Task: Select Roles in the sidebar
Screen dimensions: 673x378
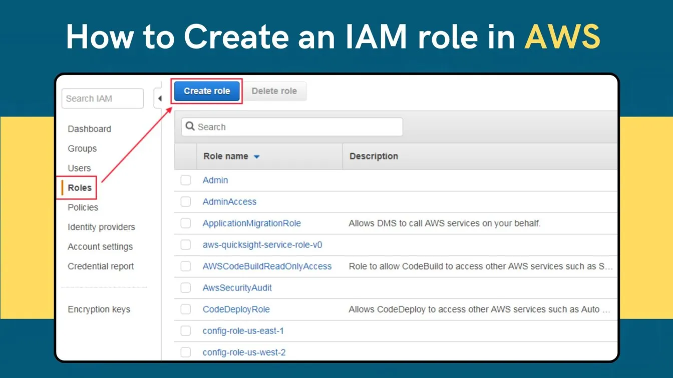Action: point(80,188)
